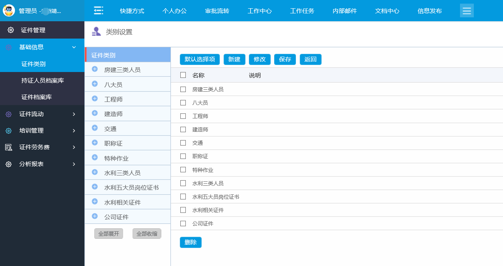Click the plus icon next to 房建三类人员
The image size is (503, 266).
(95, 69)
